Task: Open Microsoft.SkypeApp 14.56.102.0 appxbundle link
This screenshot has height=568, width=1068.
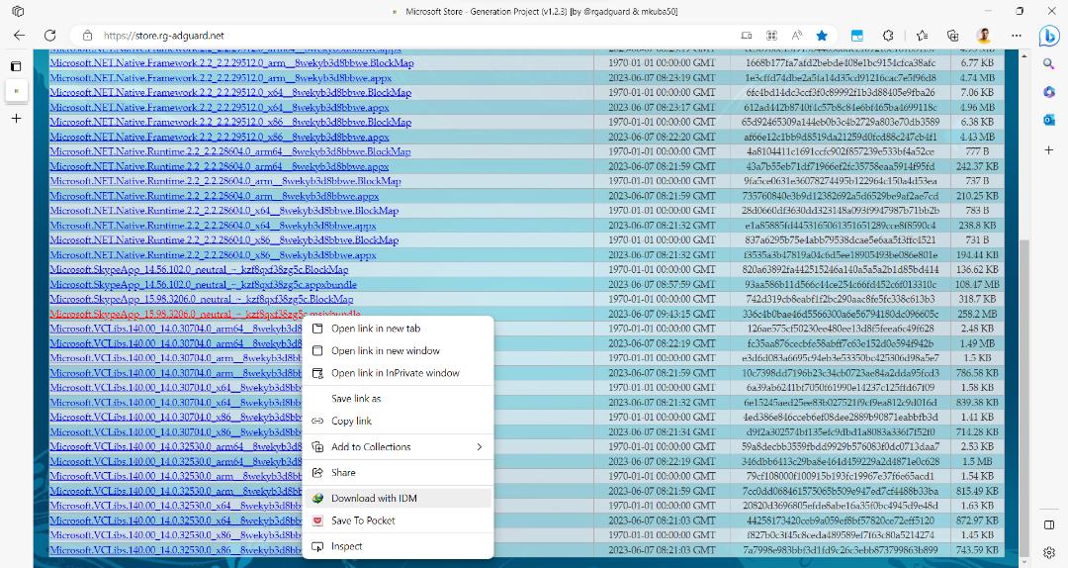Action: click(x=203, y=284)
